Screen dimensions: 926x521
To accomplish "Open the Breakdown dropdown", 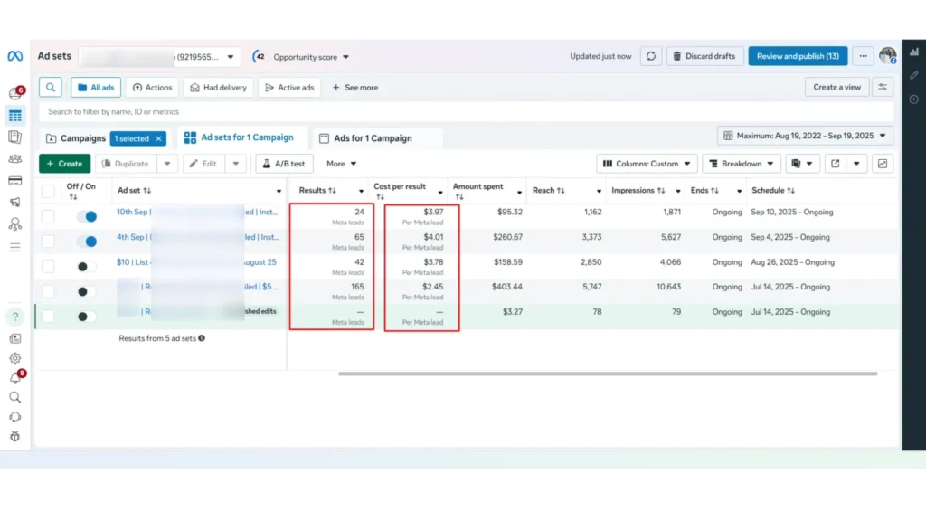I will point(742,164).
